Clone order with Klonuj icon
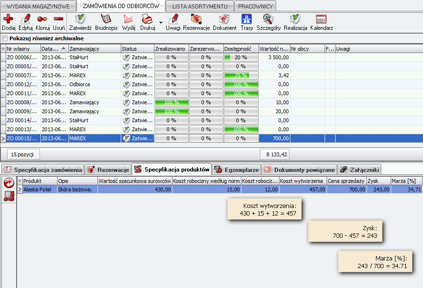Viewport: 423px width, 288px height. (x=42, y=19)
